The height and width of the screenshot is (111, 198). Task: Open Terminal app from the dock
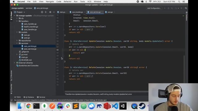tap(37, 106)
